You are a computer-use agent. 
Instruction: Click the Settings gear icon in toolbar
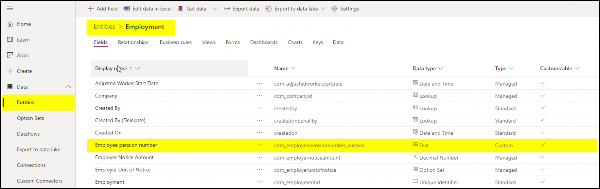pos(334,8)
